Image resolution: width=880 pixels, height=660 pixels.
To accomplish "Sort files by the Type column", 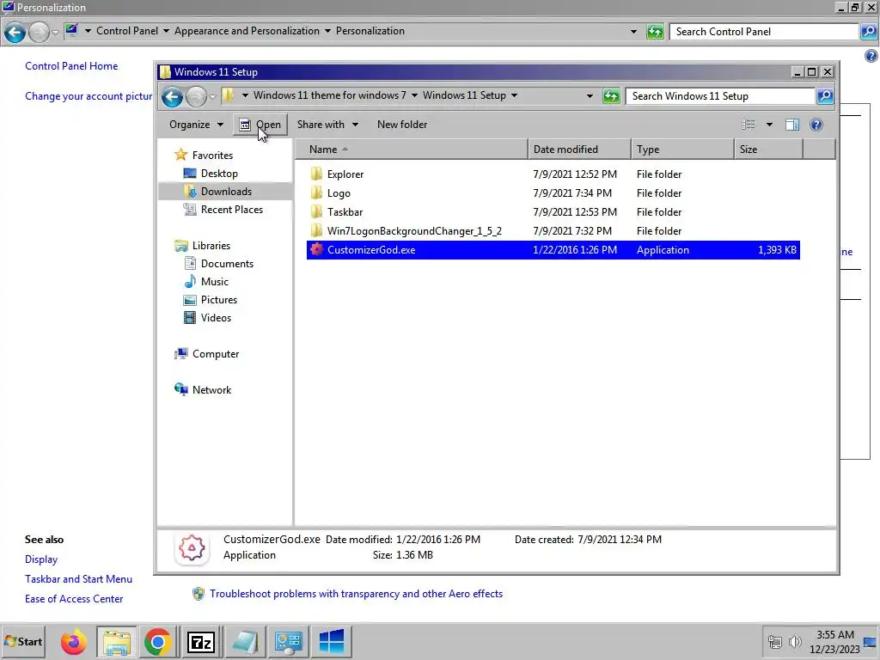I will tap(682, 150).
